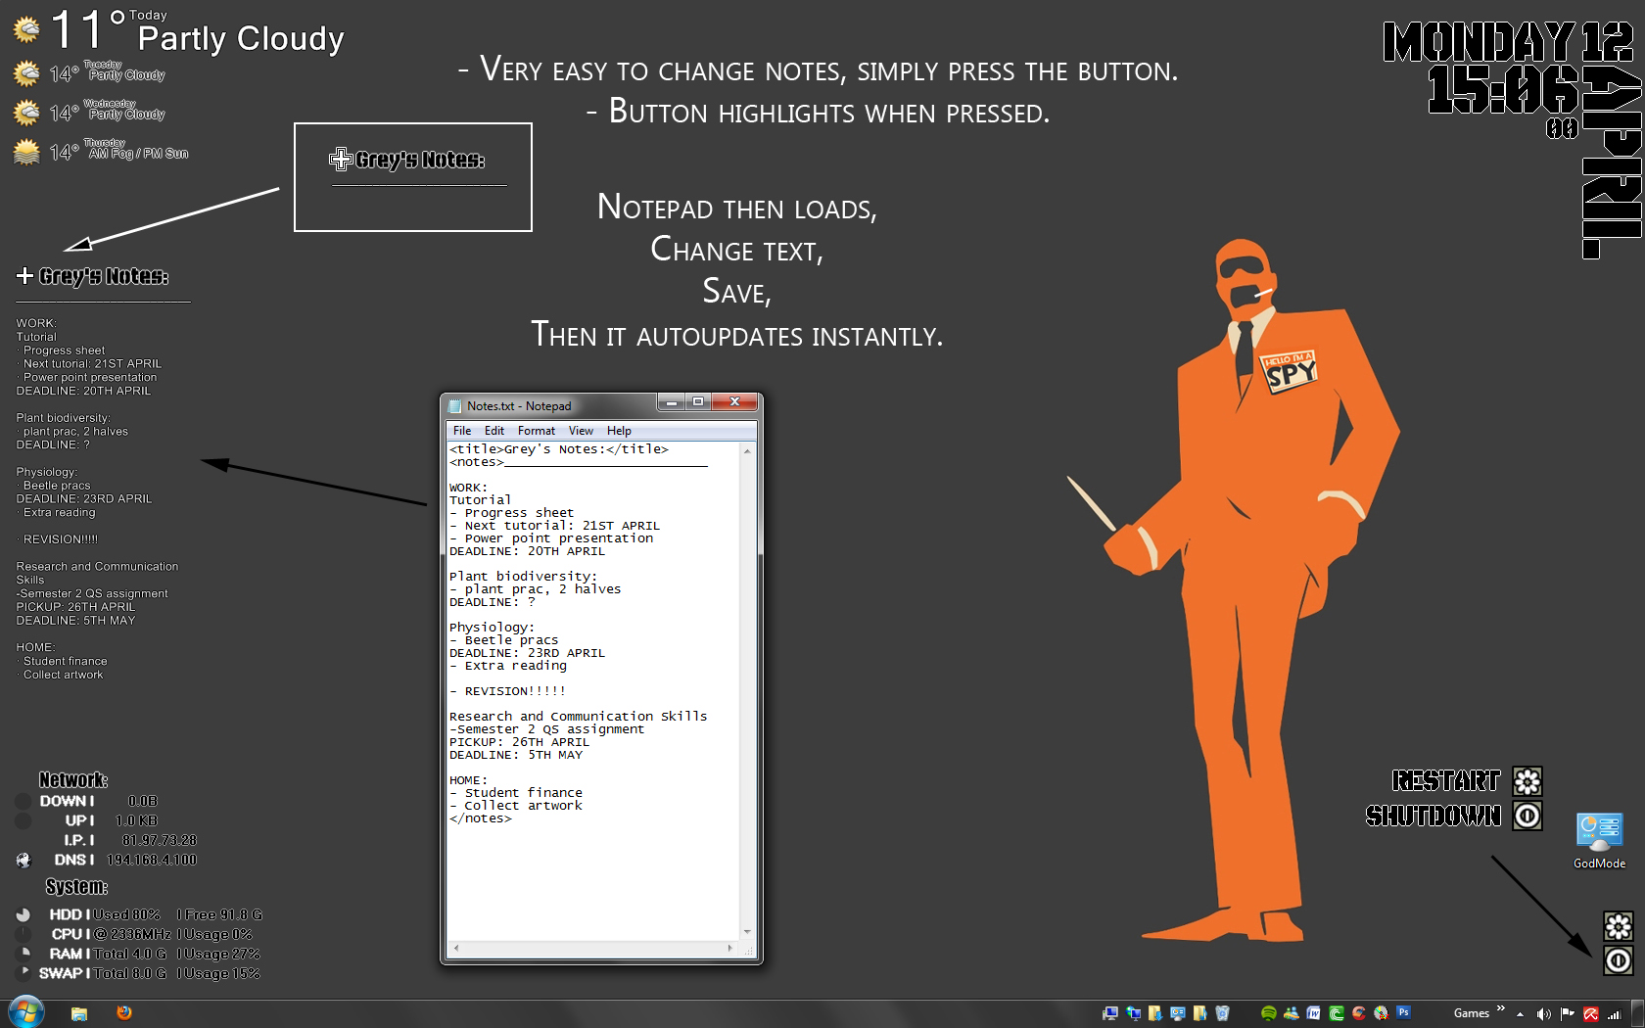Viewport: 1645px width, 1028px height.
Task: Open the View menu in Notepad
Action: point(581,431)
